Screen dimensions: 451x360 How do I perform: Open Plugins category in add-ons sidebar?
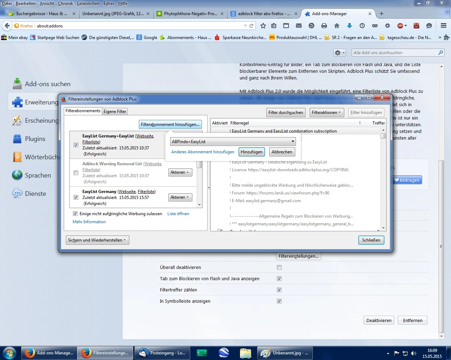coord(35,139)
